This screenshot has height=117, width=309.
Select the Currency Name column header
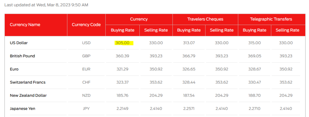click(25, 25)
